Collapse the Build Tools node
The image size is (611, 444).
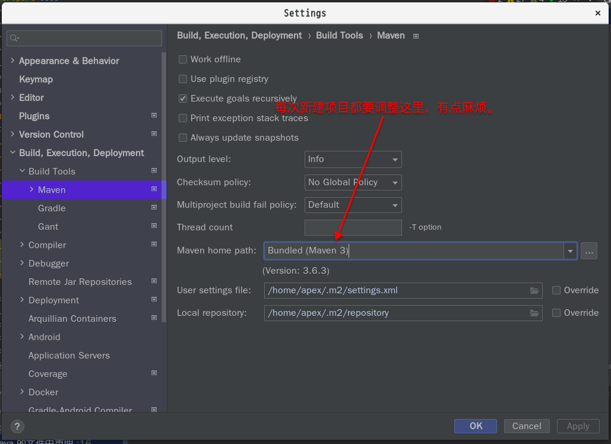tap(22, 171)
